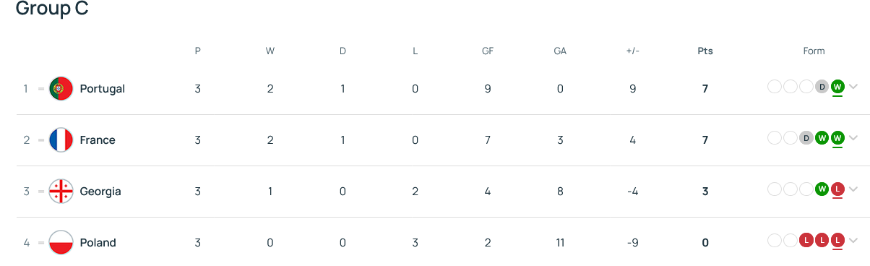Click Portugal's draw form badge
Screen dimensions: 870x266
pos(822,87)
